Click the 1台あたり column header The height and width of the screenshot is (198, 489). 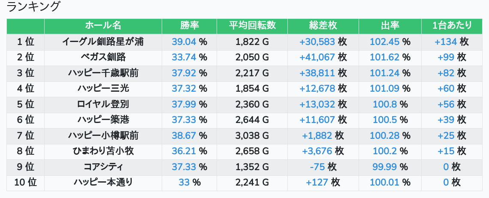pos(453,26)
